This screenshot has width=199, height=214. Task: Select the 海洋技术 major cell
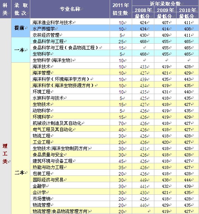[41, 67]
